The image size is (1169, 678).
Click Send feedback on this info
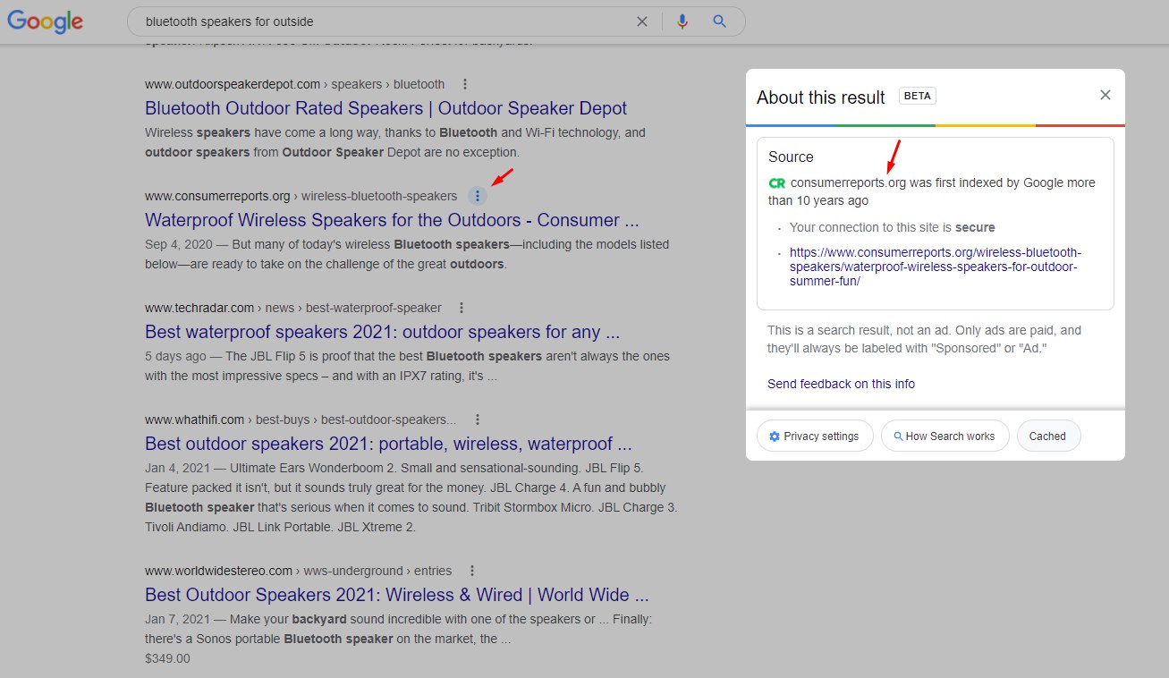pos(841,384)
